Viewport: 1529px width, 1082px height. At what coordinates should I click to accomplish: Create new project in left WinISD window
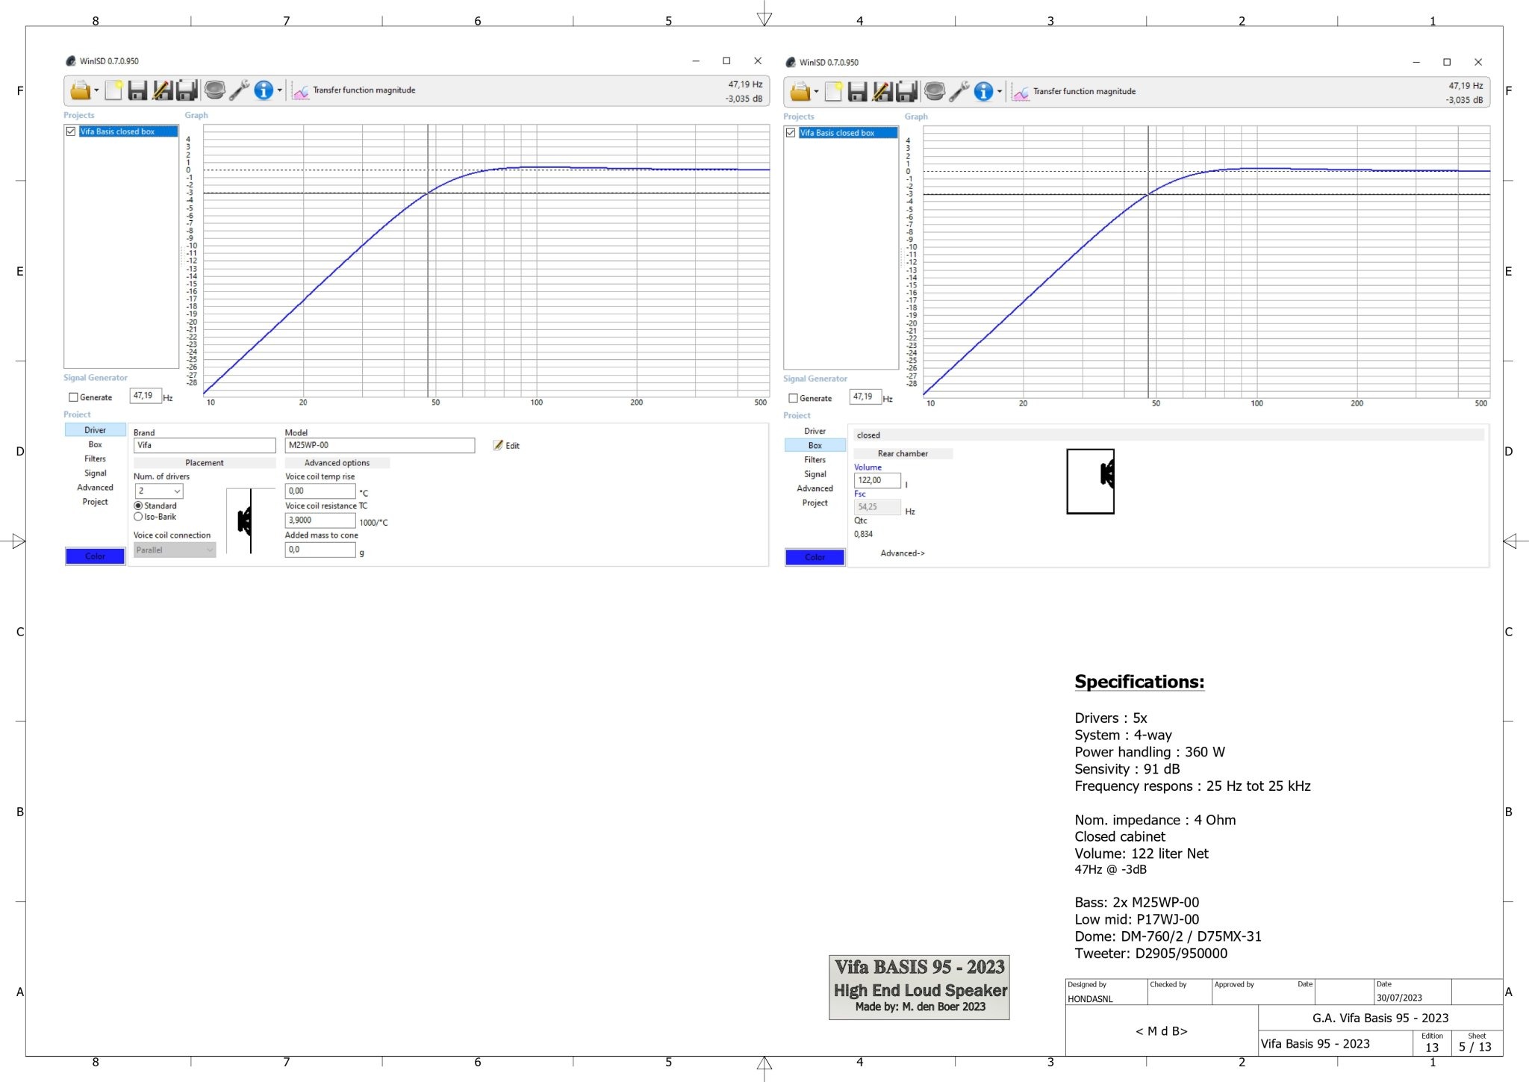(113, 90)
